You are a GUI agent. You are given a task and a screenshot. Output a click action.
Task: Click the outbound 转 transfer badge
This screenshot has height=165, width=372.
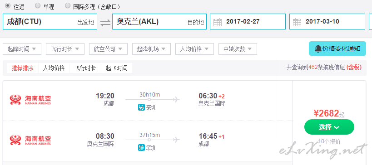coord(141,107)
